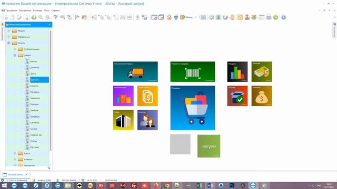Click the user with orange badge toolbar icon

click(247, 17)
